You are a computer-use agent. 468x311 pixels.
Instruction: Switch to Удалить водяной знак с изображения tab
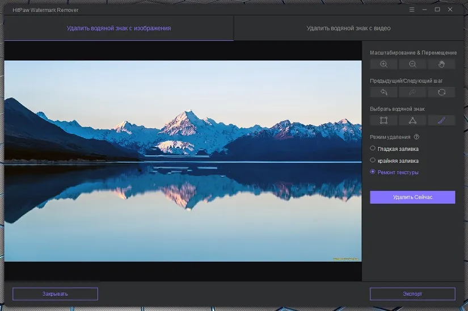pos(119,28)
